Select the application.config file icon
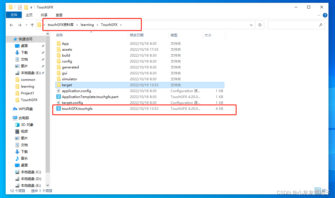Viewport: 335px width, 198px height. pyautogui.click(x=59, y=91)
